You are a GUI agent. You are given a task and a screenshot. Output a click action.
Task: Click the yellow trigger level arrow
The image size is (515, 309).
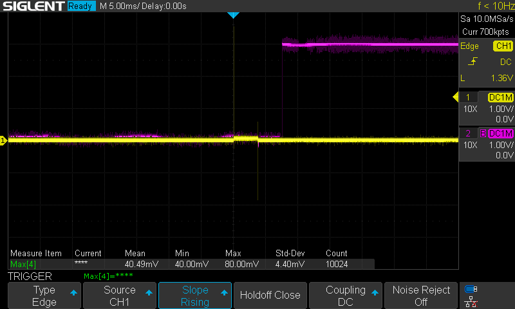(456, 97)
